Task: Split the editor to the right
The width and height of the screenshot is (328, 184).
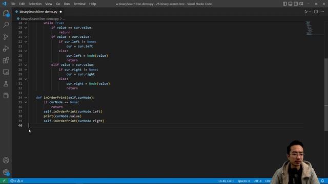Action: click(x=316, y=12)
